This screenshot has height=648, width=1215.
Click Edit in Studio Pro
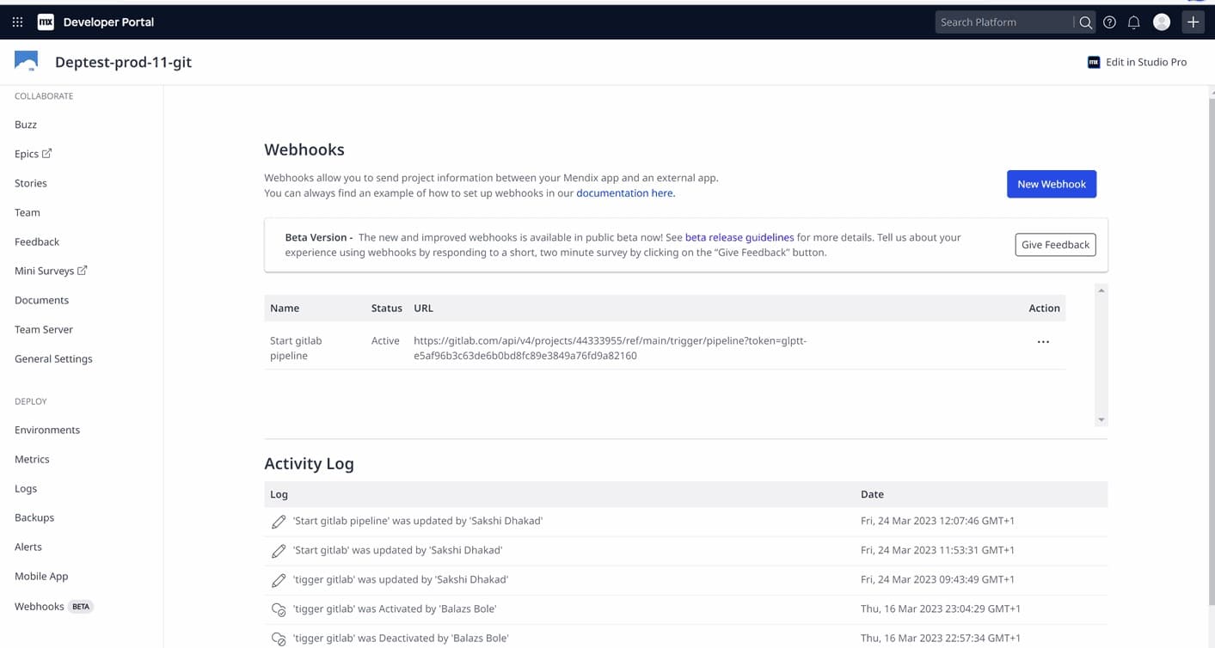point(1137,61)
